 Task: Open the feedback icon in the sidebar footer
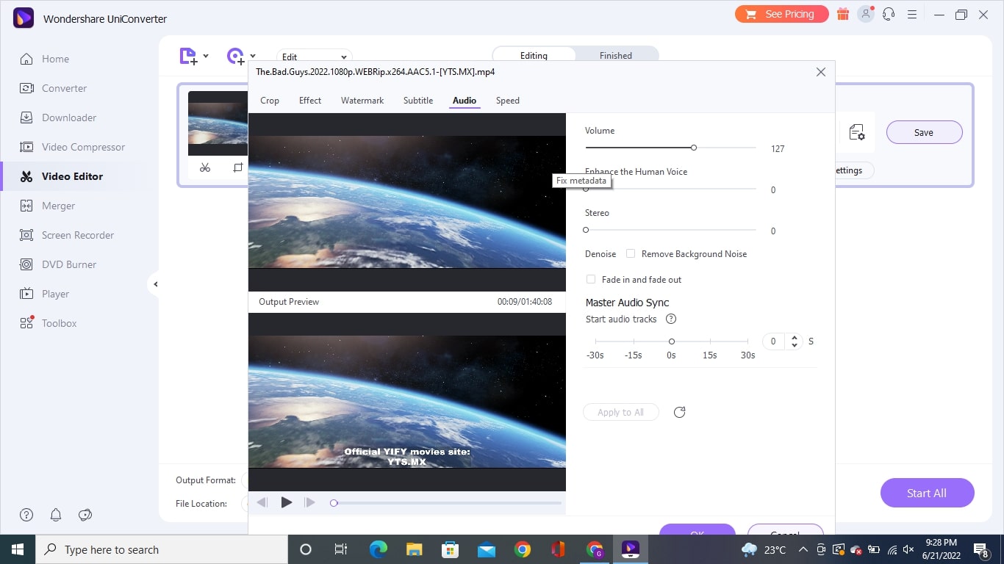click(x=85, y=515)
